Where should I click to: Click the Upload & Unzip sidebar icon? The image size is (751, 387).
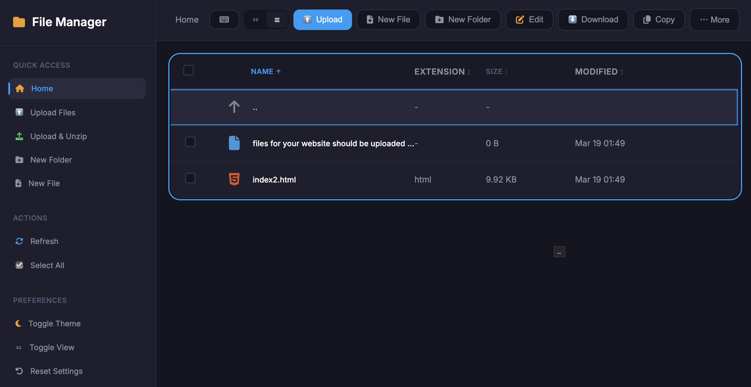[x=19, y=136]
